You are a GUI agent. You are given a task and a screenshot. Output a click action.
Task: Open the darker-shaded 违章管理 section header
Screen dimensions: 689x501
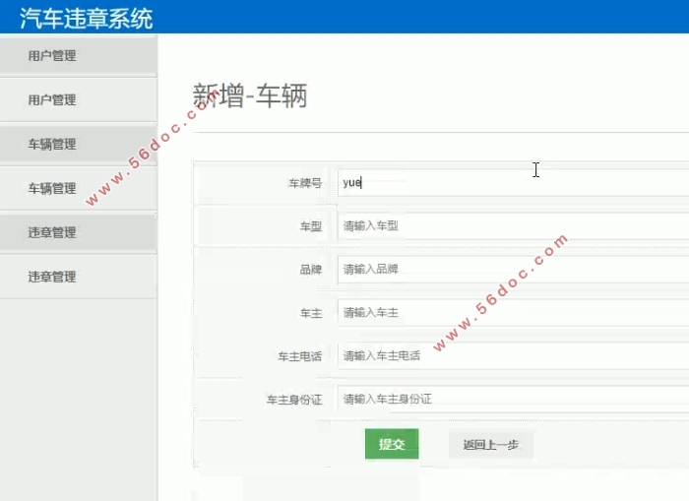click(x=79, y=232)
